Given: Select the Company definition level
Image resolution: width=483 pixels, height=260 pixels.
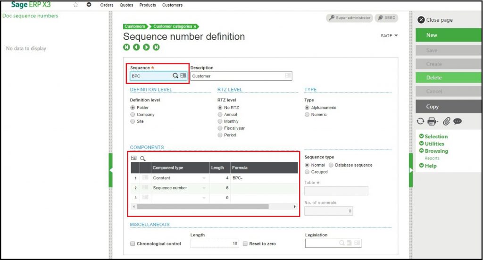Looking at the screenshot, I should (133, 115).
